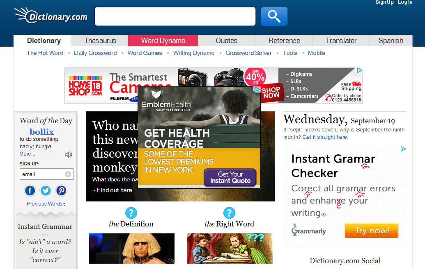
Task: Open The Hot Word link
Action: pyautogui.click(x=45, y=53)
